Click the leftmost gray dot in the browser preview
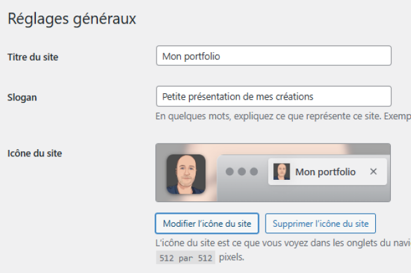Screen dimensions: 411x273 [230, 172]
